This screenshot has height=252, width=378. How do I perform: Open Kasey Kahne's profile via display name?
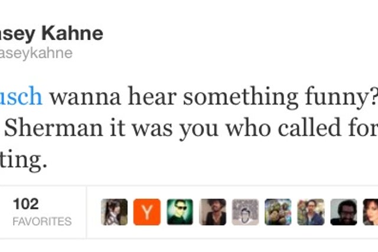pyautogui.click(x=51, y=34)
